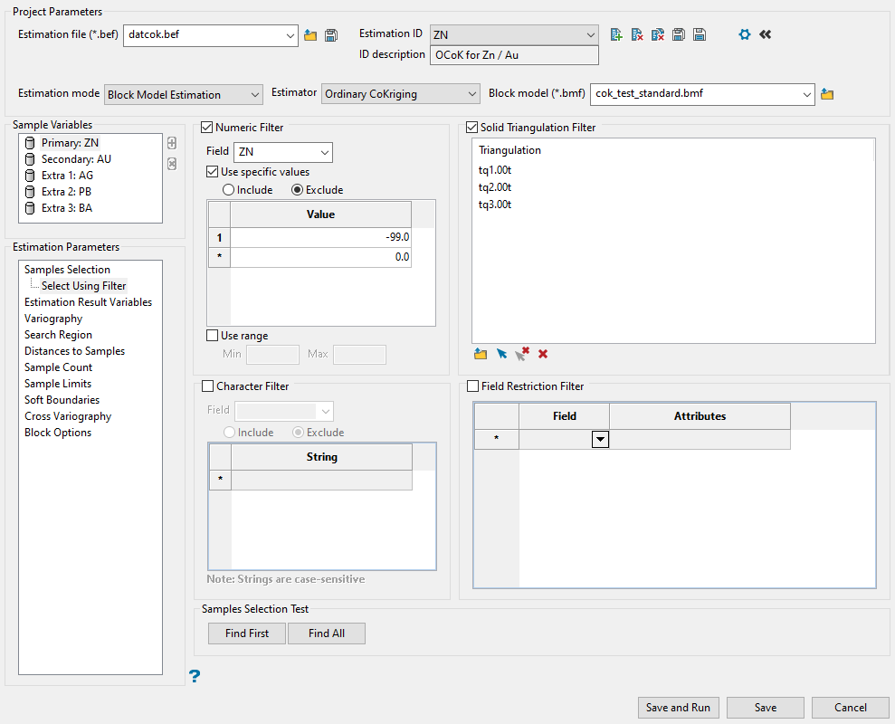Click the new estimation ID icon

616,34
